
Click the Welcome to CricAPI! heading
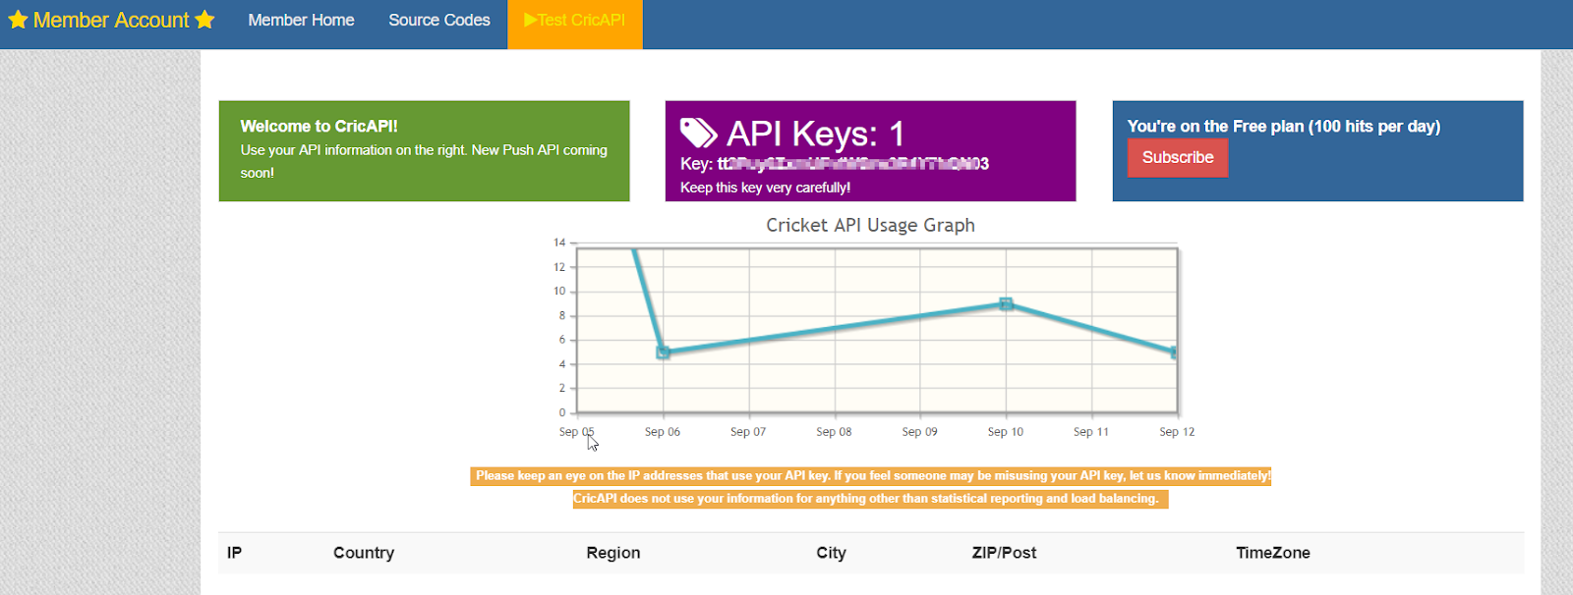point(320,127)
